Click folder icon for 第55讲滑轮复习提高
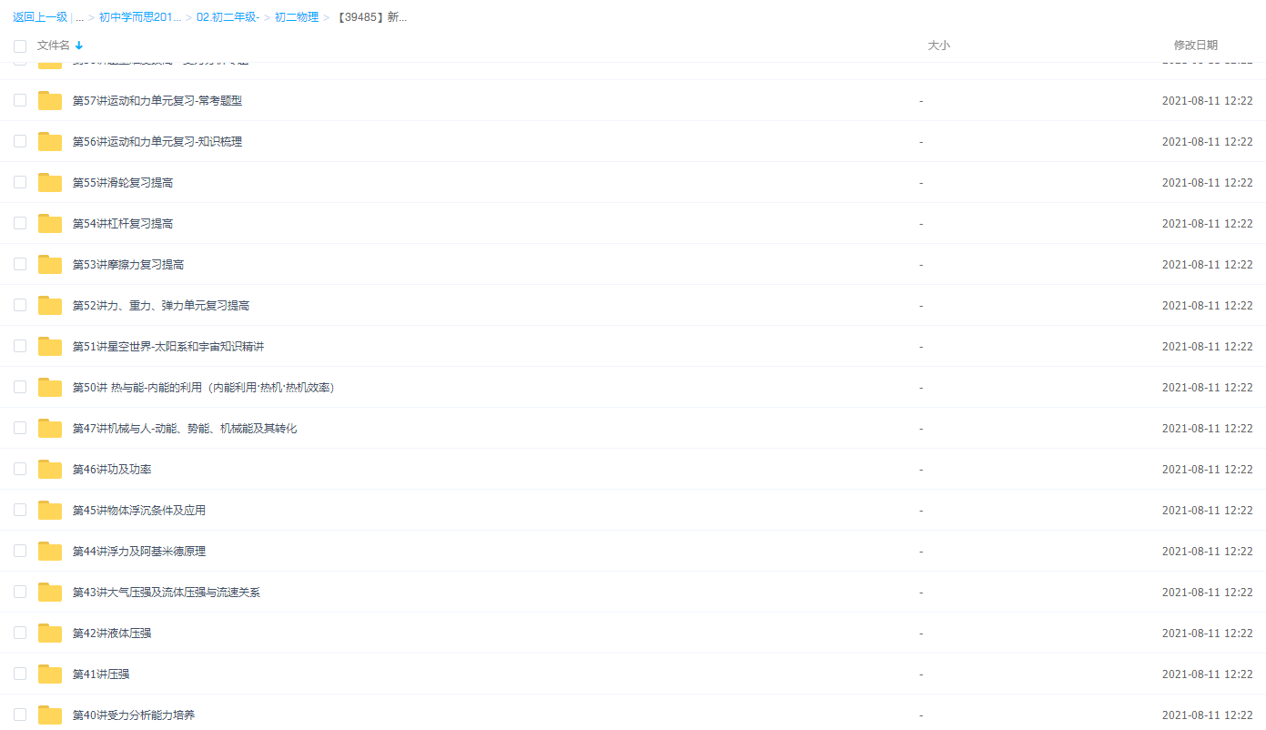The image size is (1266, 730). [50, 183]
